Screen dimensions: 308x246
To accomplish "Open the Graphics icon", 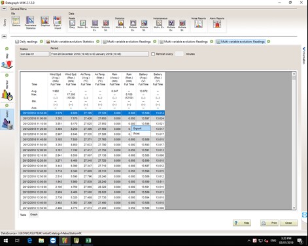I will 45,21.
